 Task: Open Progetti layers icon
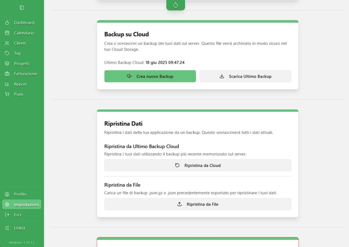(7, 63)
